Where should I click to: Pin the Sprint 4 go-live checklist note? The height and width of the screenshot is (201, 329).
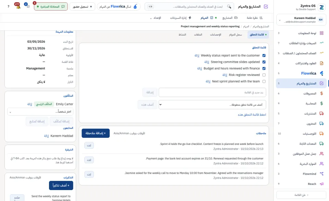89,145
